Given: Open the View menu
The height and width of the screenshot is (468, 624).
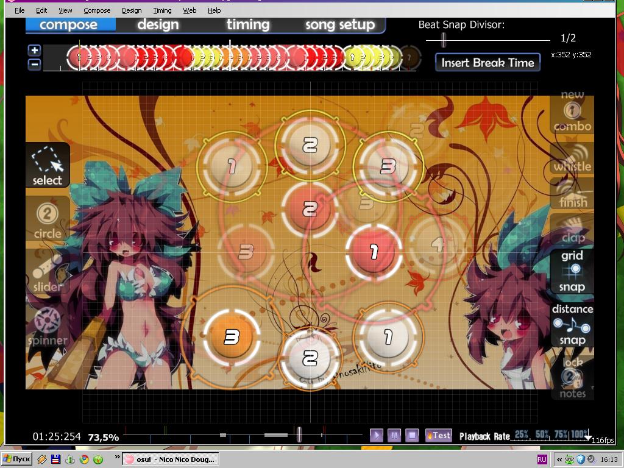Looking at the screenshot, I should point(65,10).
